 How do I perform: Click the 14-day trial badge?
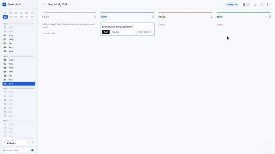point(232,5)
